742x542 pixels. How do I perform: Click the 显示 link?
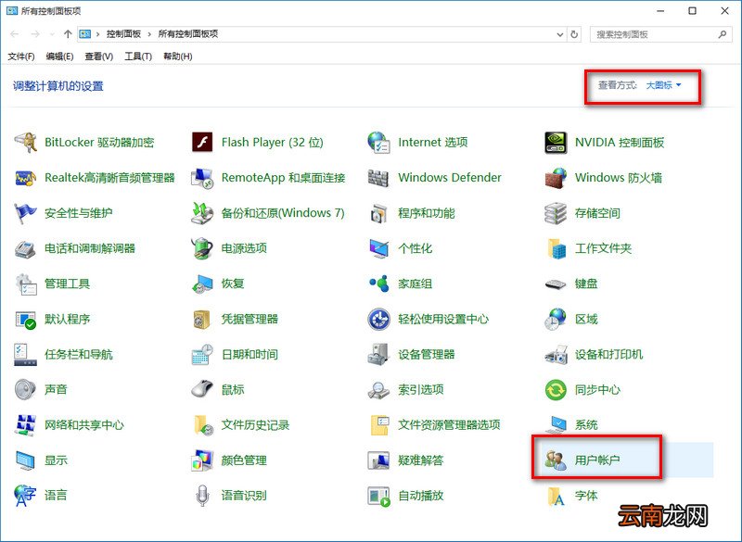point(56,460)
